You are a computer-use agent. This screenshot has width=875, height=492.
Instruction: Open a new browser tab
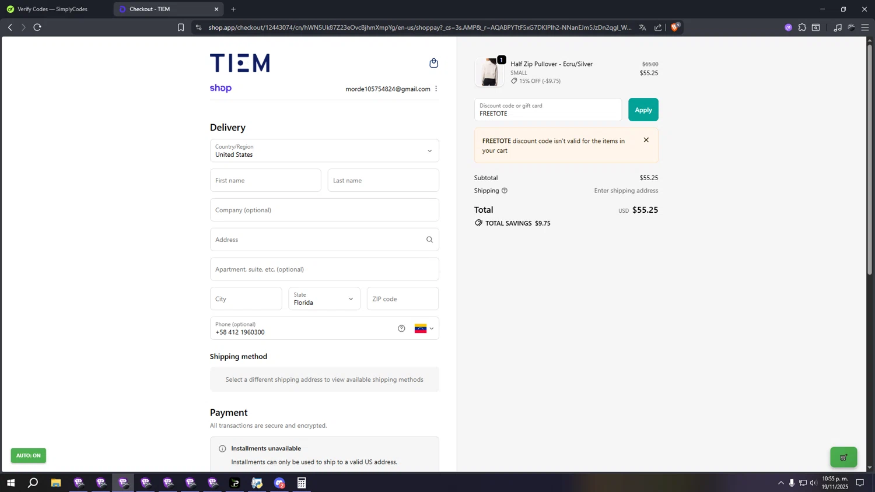233,9
